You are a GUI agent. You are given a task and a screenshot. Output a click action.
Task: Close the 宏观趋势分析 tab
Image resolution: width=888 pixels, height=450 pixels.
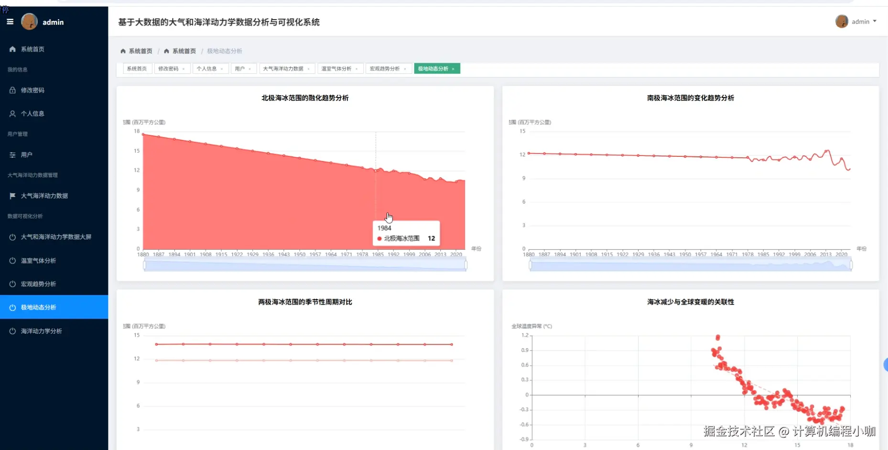pos(405,69)
